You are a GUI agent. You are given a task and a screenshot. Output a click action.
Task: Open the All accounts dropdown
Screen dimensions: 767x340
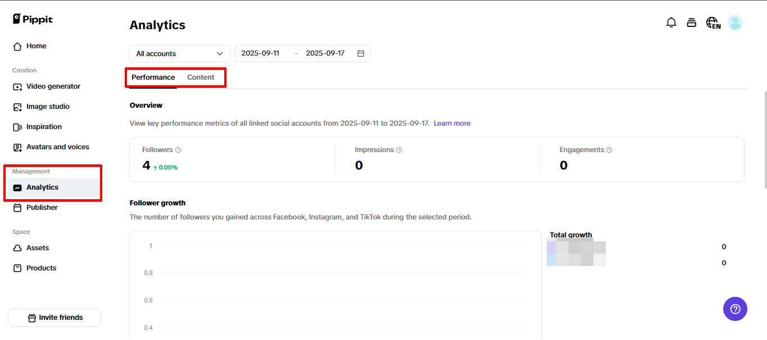[x=179, y=53]
